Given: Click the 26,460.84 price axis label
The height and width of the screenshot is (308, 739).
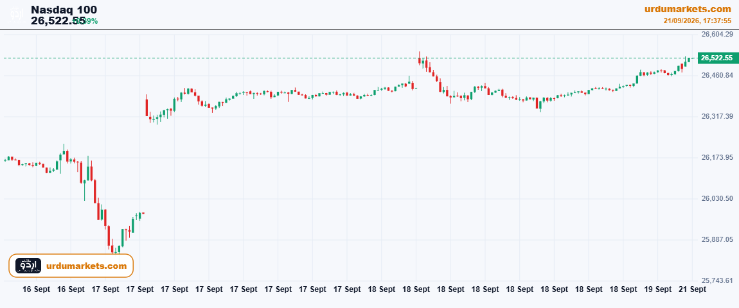Looking at the screenshot, I should pyautogui.click(x=717, y=75).
